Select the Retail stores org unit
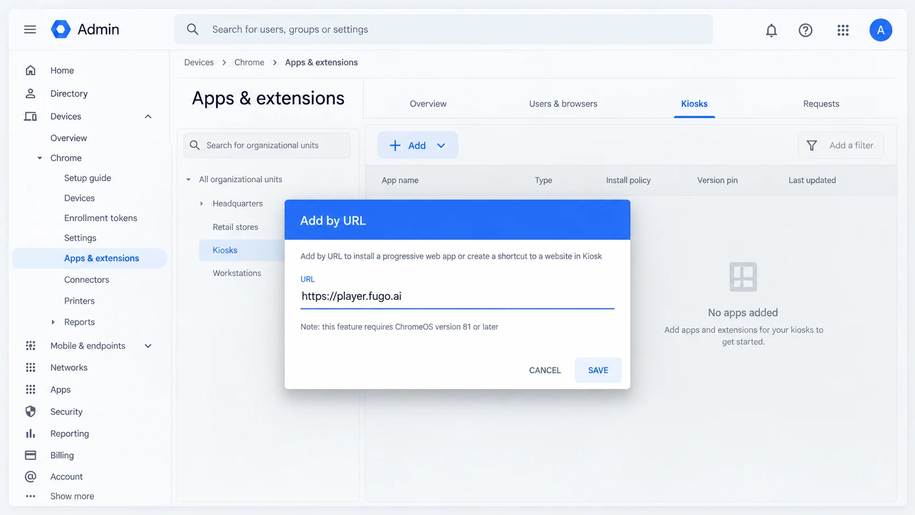Image resolution: width=915 pixels, height=515 pixels. (235, 227)
